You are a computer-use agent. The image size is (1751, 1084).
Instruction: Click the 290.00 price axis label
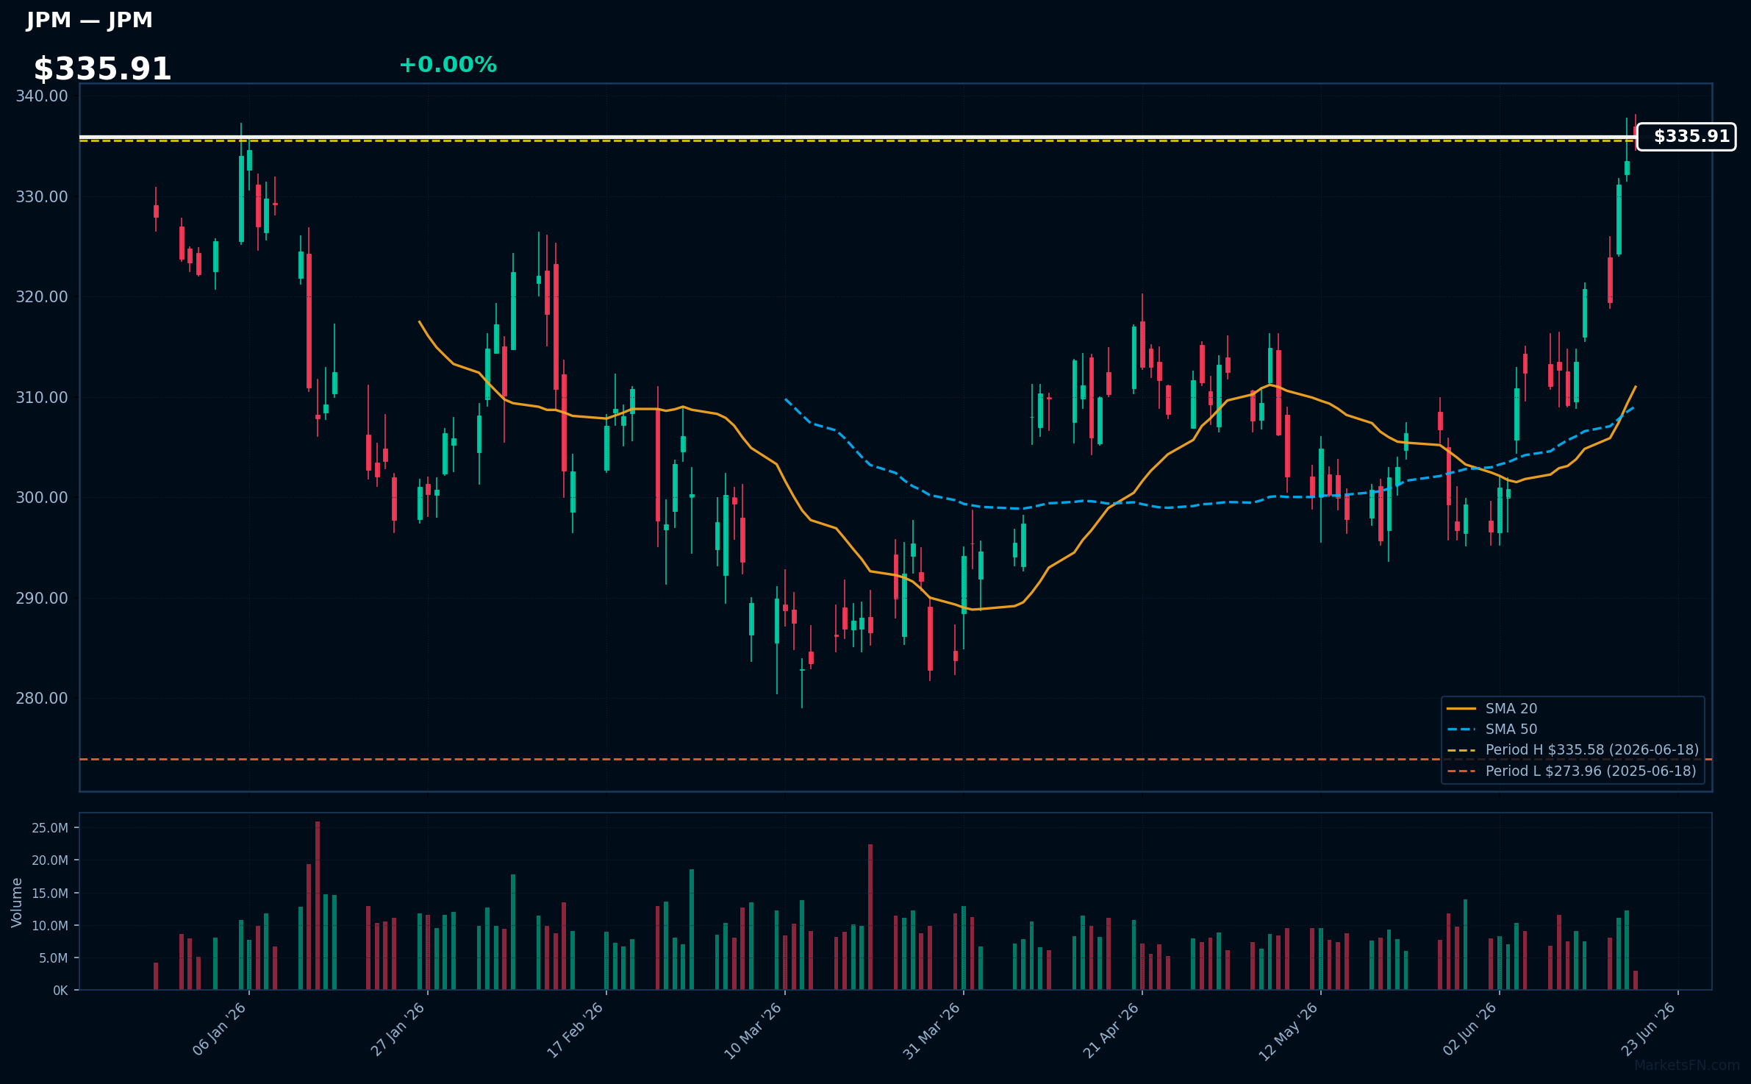coord(42,599)
